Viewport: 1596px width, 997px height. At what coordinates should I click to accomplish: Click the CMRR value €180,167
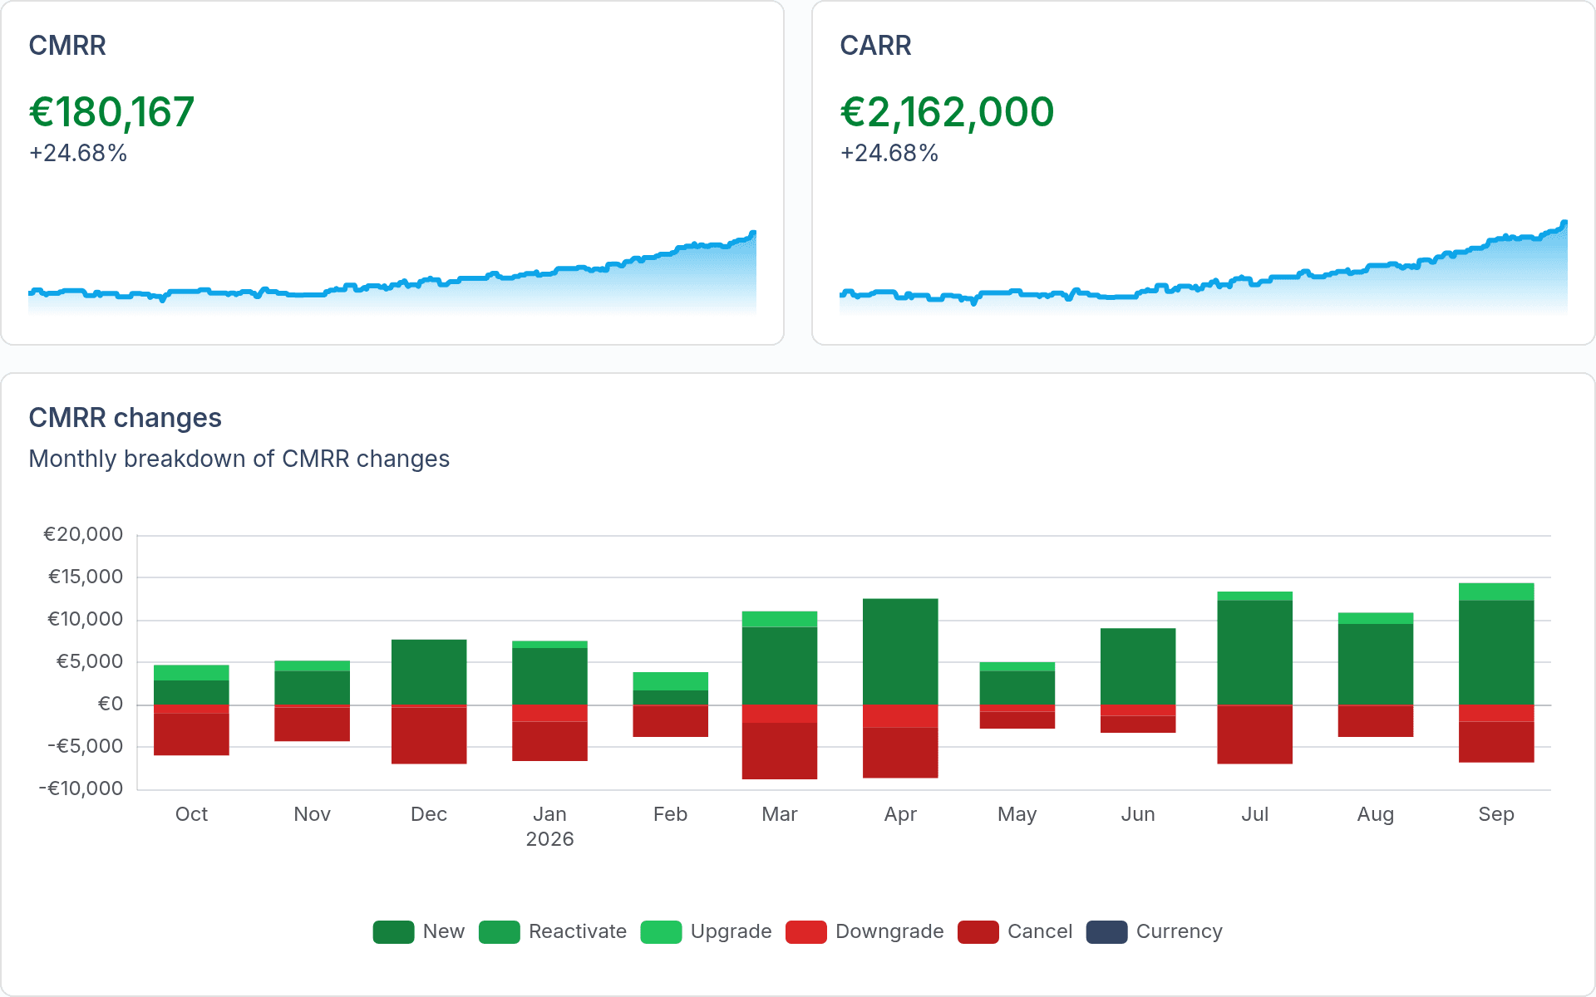(111, 112)
